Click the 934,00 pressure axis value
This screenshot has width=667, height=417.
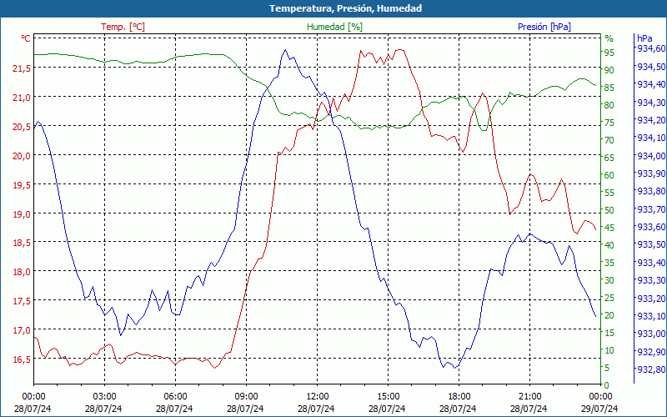coord(651,155)
